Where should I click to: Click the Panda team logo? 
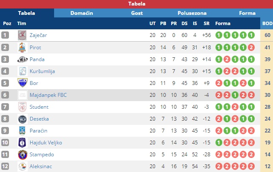coord(23,59)
